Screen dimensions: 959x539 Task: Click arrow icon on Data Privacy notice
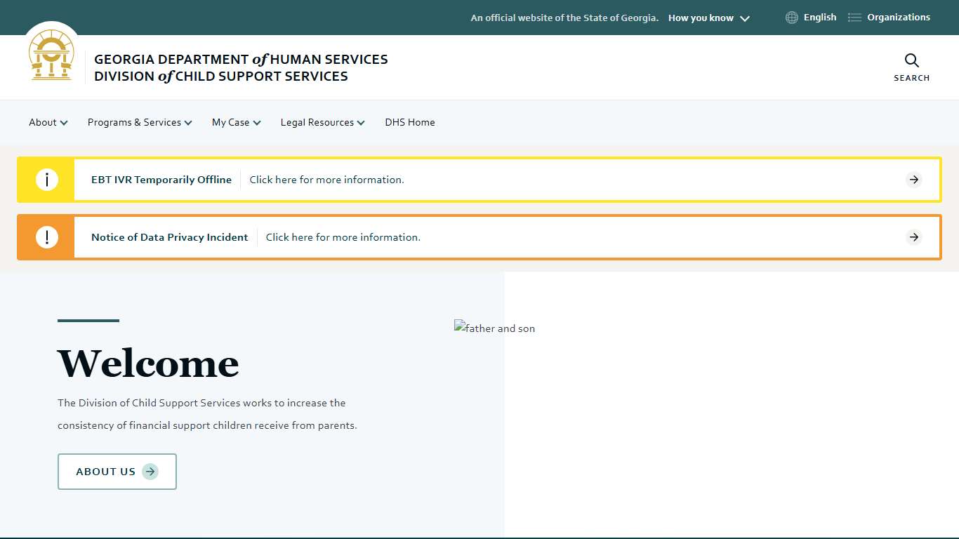(x=913, y=237)
